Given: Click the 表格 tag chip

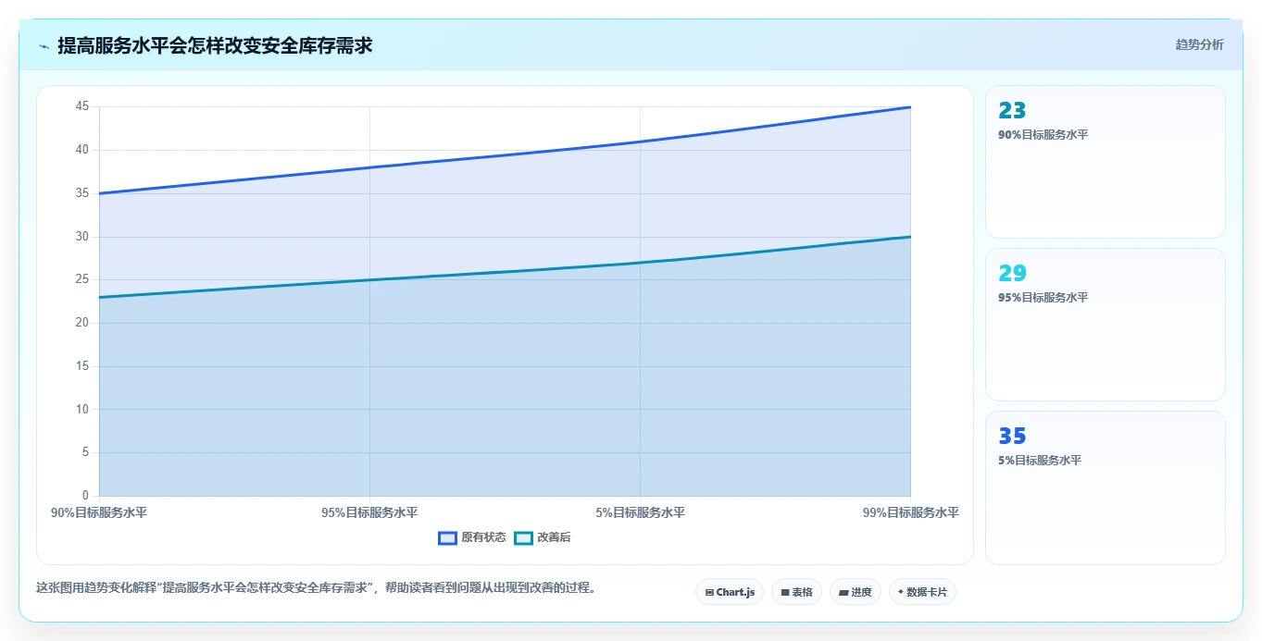Looking at the screenshot, I should click(x=796, y=592).
